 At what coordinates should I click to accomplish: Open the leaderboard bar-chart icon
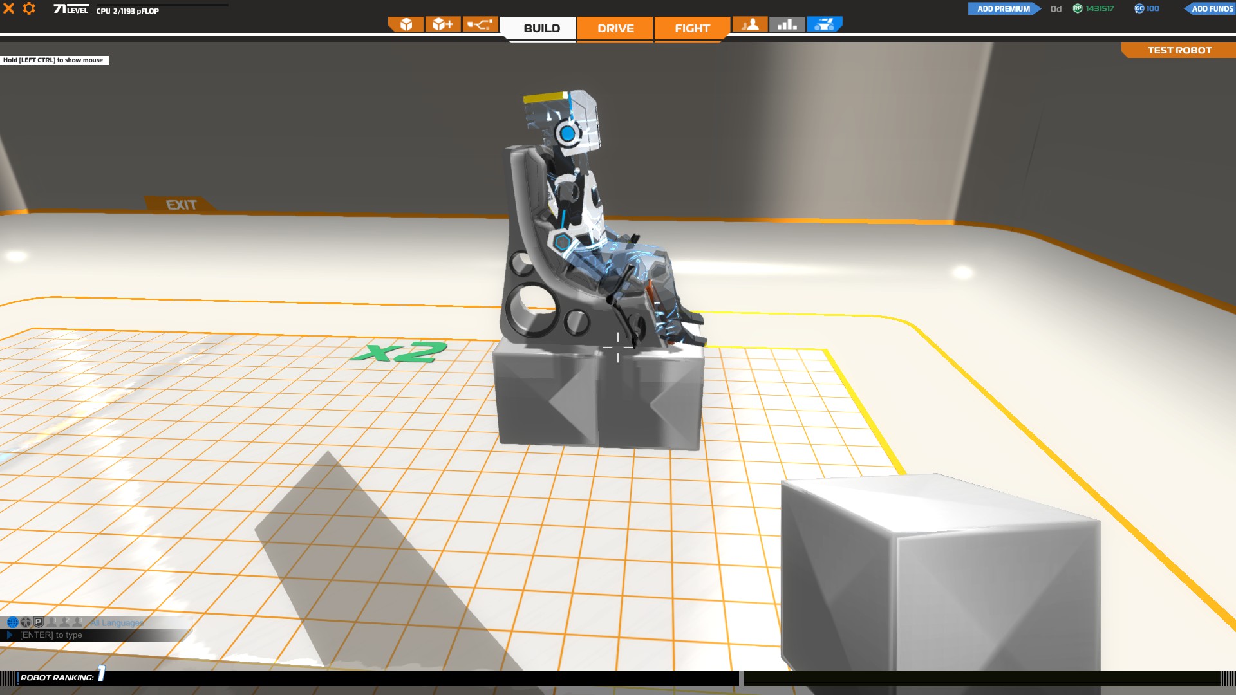point(787,24)
